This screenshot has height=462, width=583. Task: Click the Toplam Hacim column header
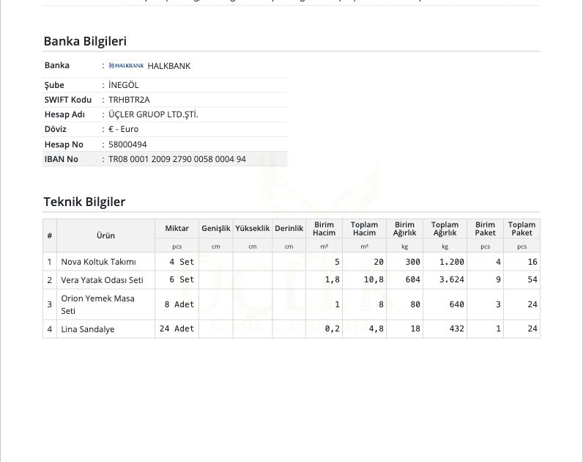click(365, 229)
